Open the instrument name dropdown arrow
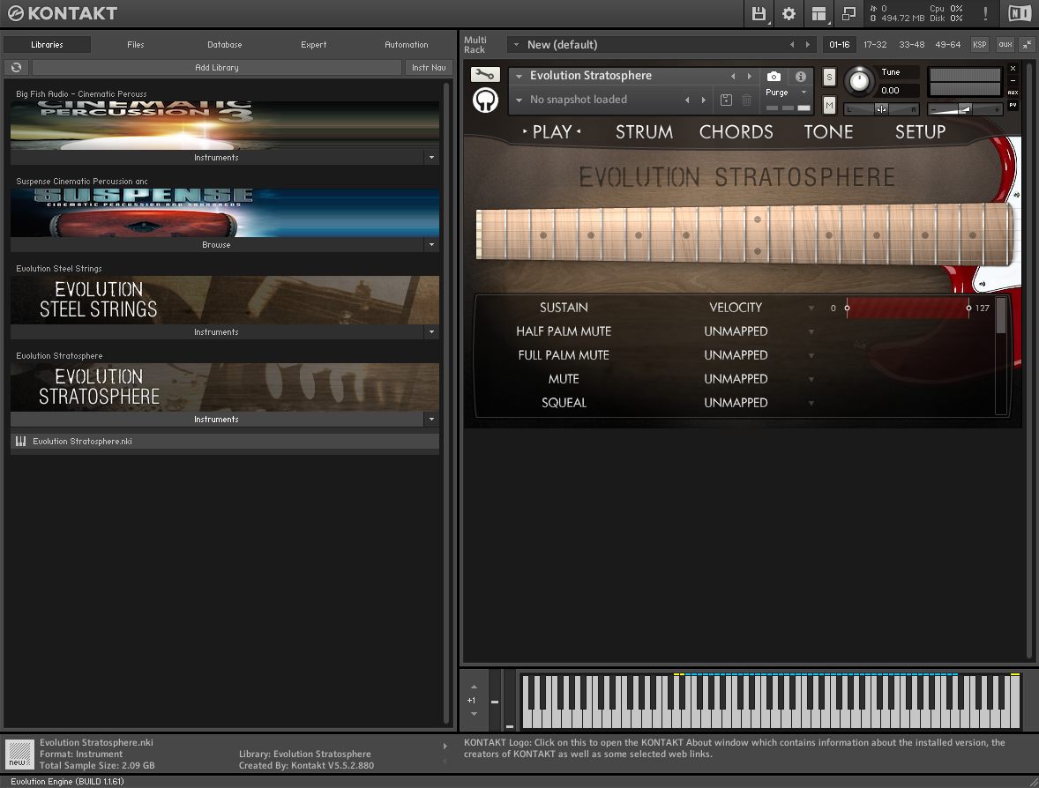Screen dimensions: 1039x788 point(519,76)
